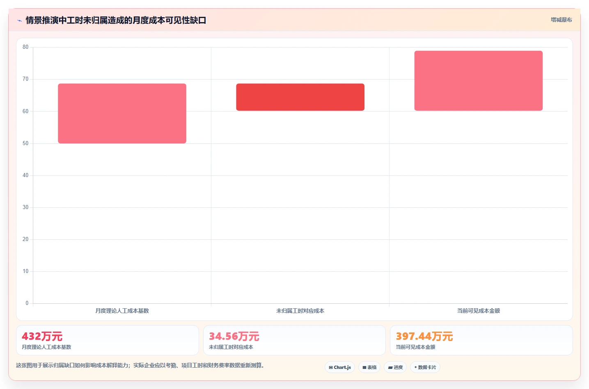Click the x-axis label 当前可见成本金额

click(478, 311)
